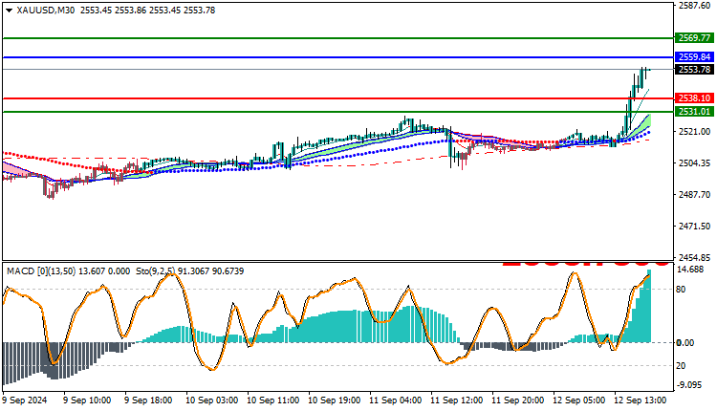Select the 11 Sep 12:00 time label
This screenshot has width=717, height=411.
coord(456,400)
